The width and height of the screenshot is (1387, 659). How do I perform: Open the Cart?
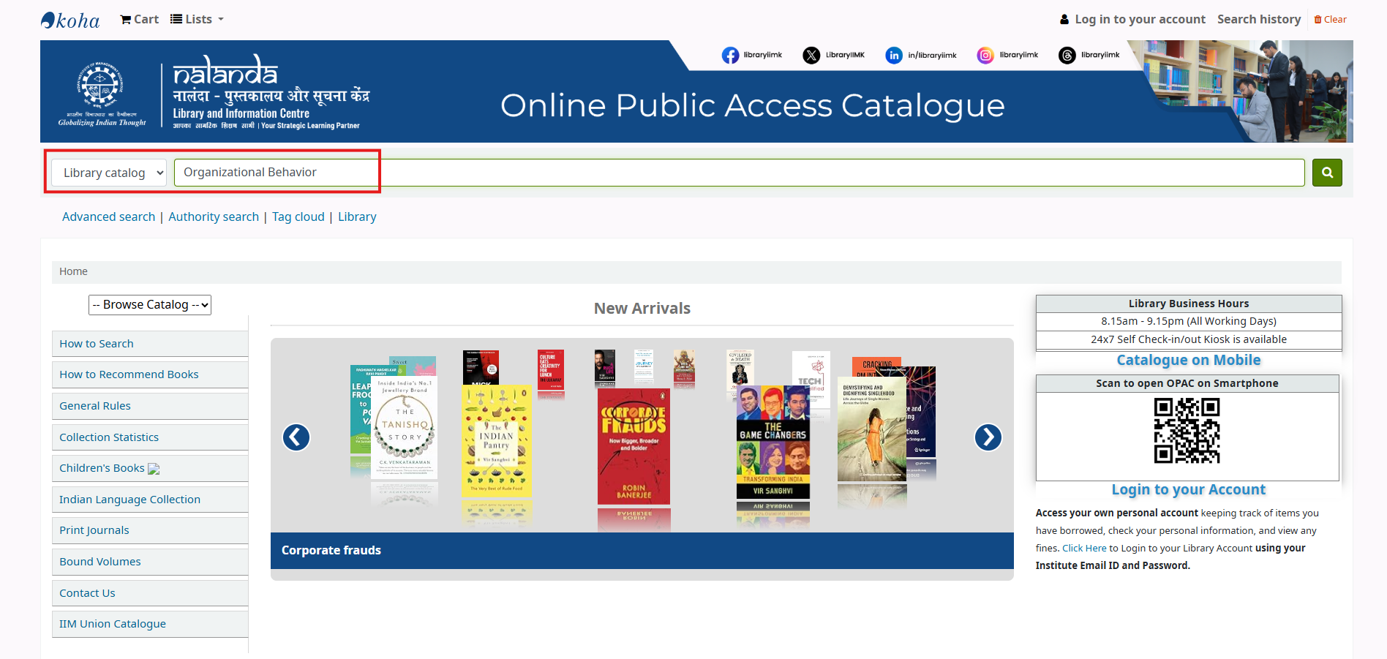click(x=139, y=20)
